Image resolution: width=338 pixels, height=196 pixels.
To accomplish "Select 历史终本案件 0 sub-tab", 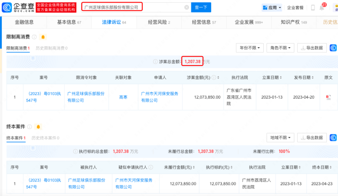I will (46, 138).
